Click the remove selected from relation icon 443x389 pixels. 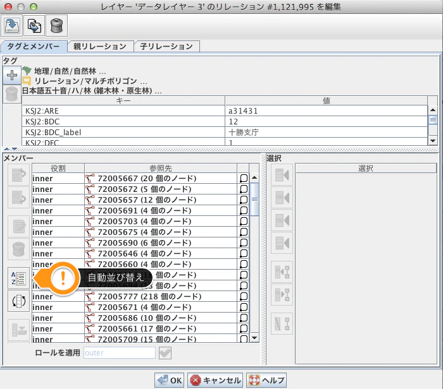[282, 323]
